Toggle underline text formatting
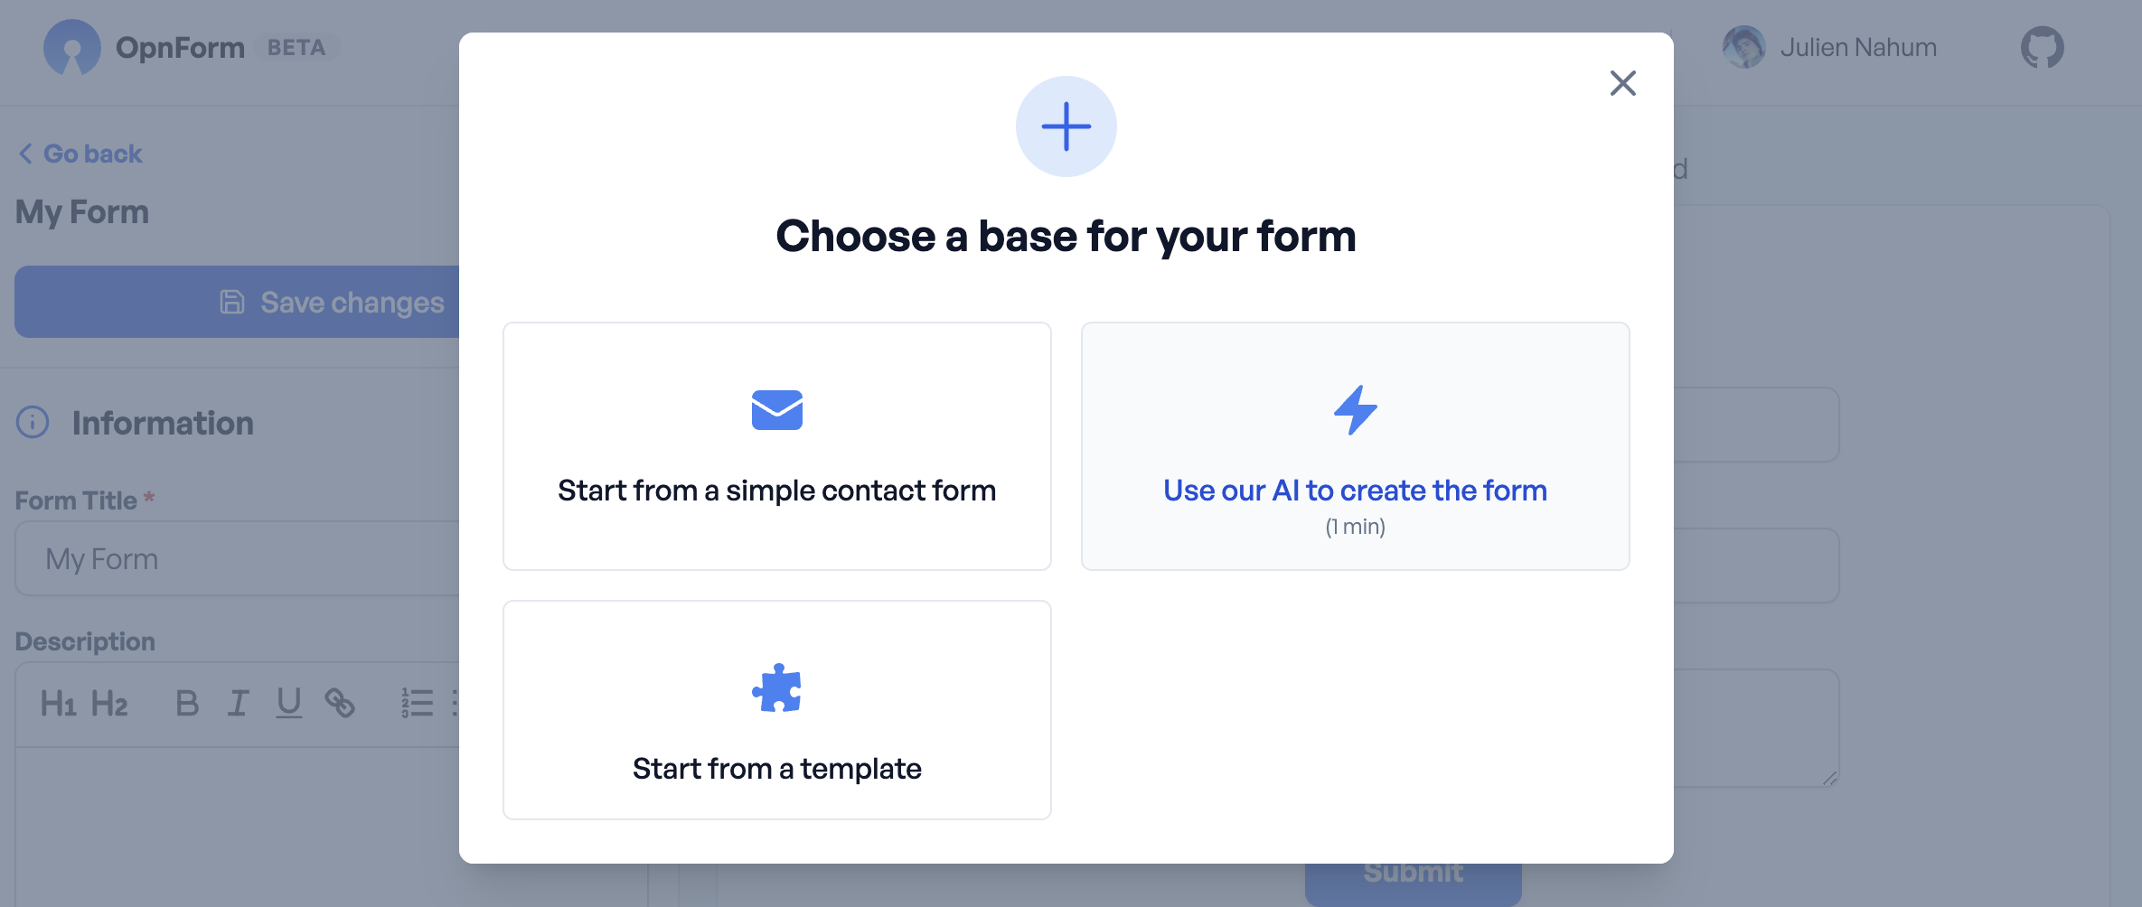The height and width of the screenshot is (907, 2142). [x=288, y=703]
